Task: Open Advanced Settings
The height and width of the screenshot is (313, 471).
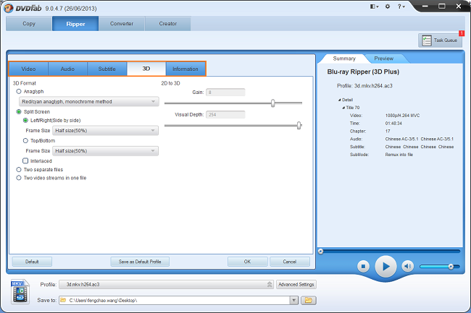Action: coord(296,284)
